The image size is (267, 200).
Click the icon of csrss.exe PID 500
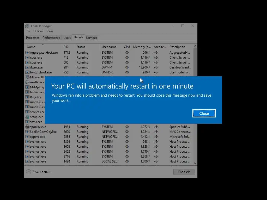coord(27,63)
